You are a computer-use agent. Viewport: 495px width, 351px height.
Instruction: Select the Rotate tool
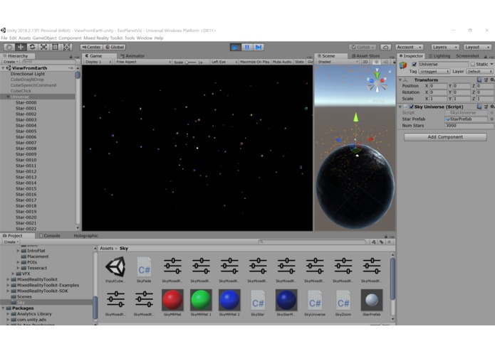(x=32, y=47)
